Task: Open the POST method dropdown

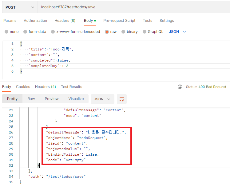Action: click(x=20, y=7)
